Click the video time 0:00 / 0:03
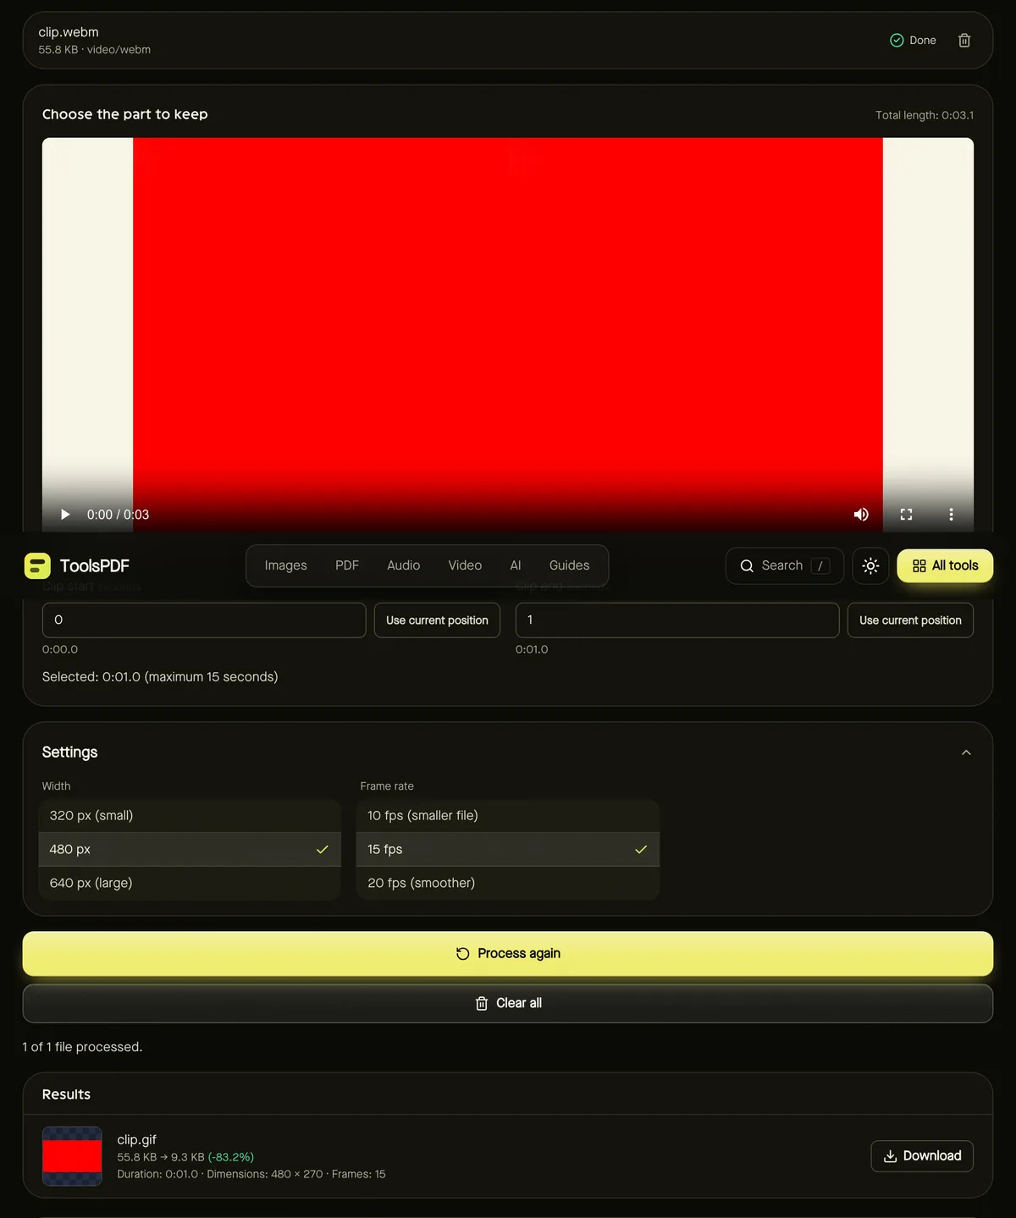Viewport: 1016px width, 1218px height. [118, 515]
